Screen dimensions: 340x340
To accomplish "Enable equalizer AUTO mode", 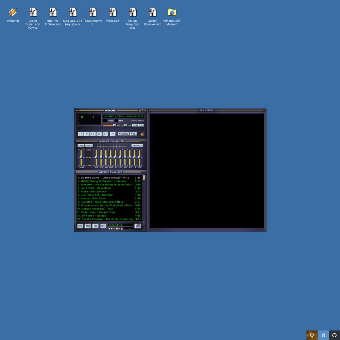I will pos(89,145).
